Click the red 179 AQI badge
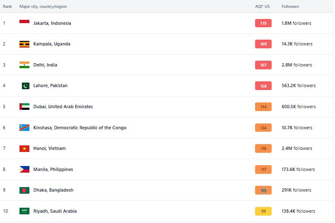 click(263, 23)
